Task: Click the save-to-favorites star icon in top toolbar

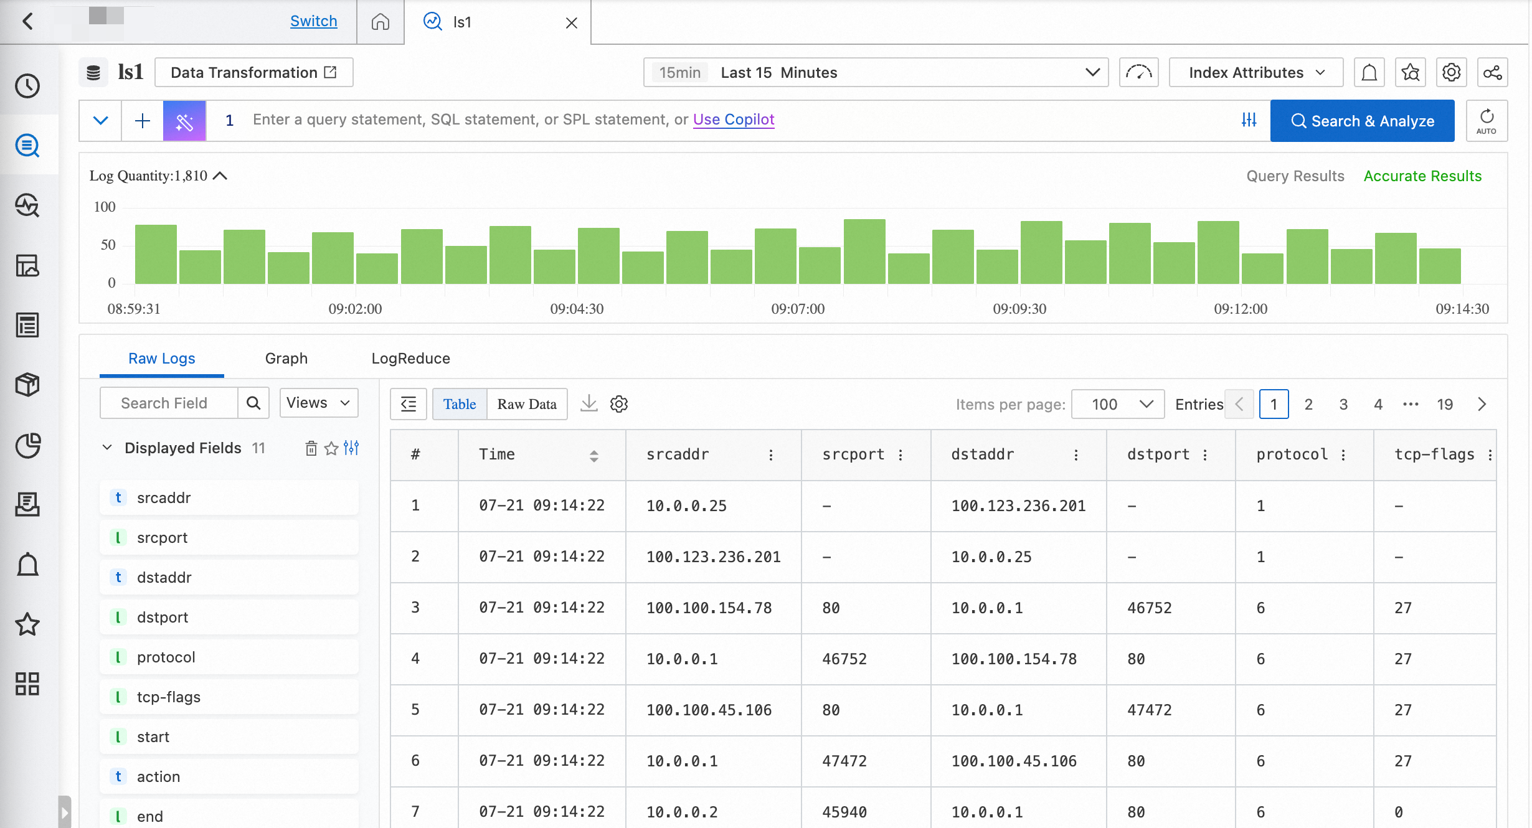Action: [x=1411, y=73]
